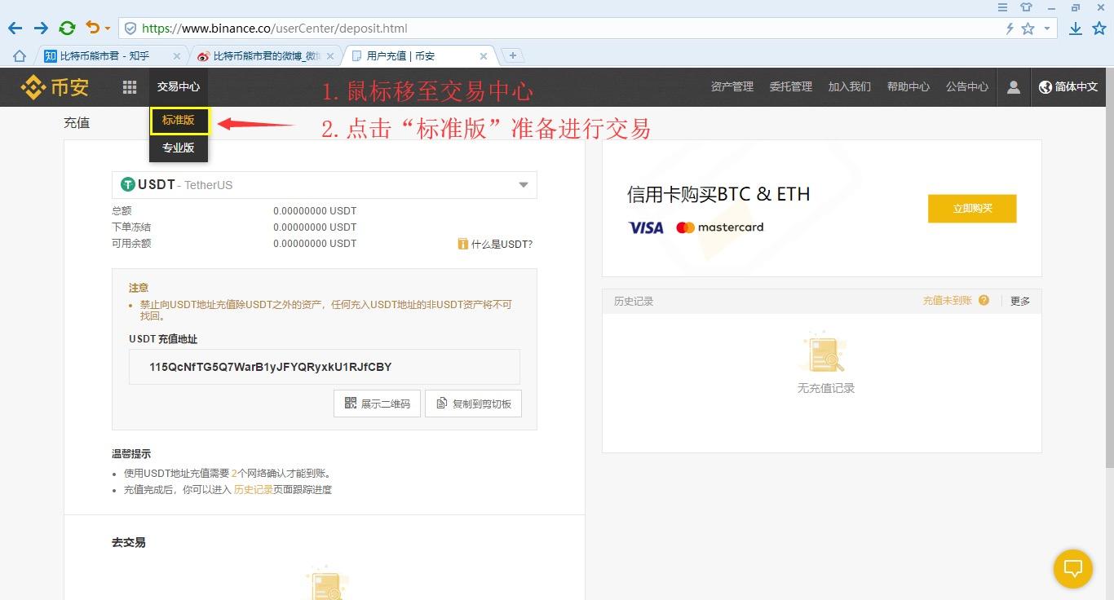
Task: Bookmark page with grey star in address bar
Action: [1028, 29]
